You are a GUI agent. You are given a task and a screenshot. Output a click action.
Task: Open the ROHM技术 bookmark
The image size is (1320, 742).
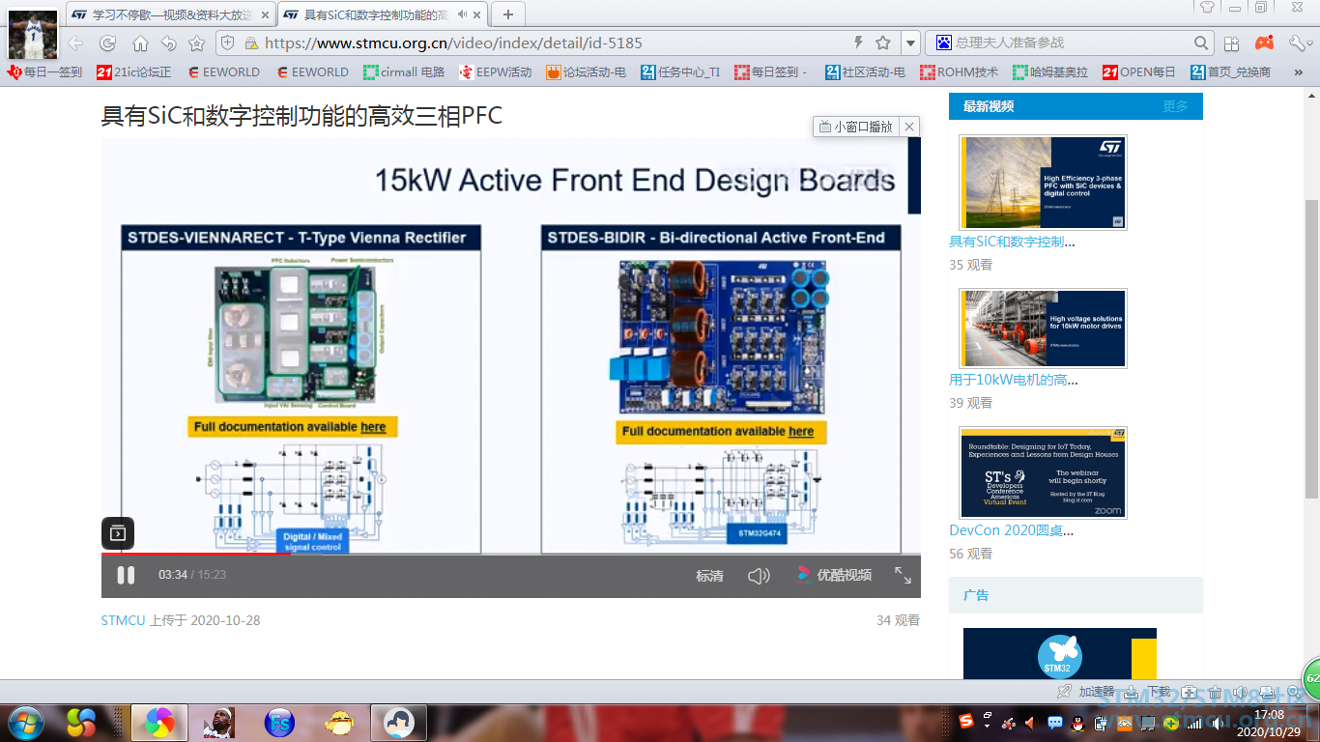pyautogui.click(x=960, y=71)
